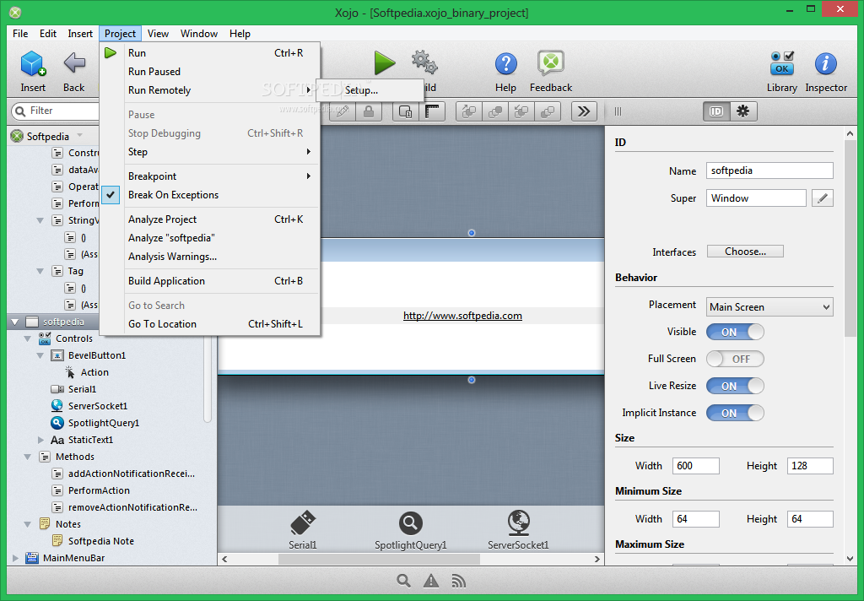
Task: Collapse the softpedia window tree node
Action: 15,322
